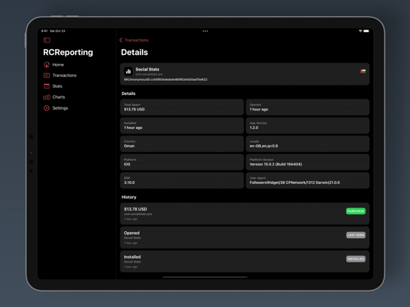Click the green PURCHASE badge
The height and width of the screenshot is (307, 410).
pyautogui.click(x=356, y=211)
